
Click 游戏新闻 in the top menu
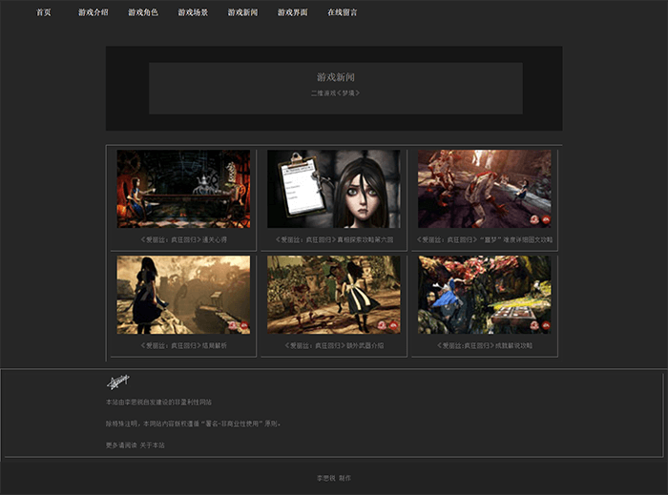coord(242,13)
